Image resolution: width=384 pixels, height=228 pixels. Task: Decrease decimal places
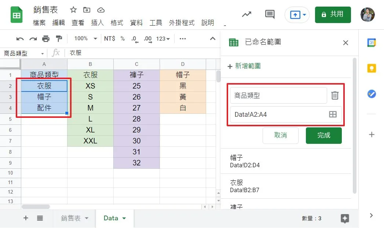135,39
